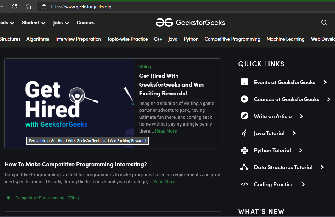Click the WHAT'S NEW heading text

(261, 211)
